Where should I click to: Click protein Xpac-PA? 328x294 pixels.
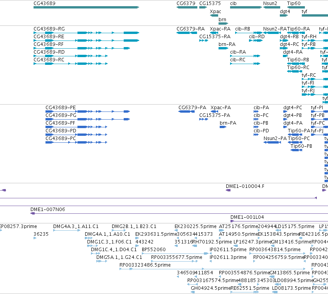(214, 112)
